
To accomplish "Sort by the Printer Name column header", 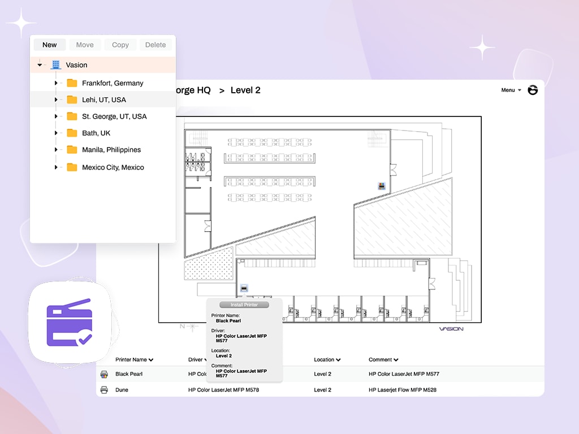I will (135, 359).
